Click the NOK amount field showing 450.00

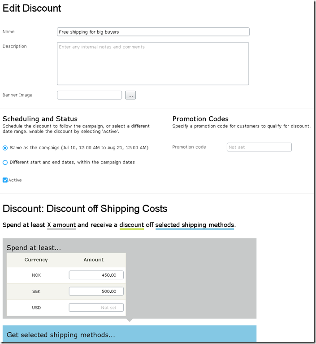point(96,275)
